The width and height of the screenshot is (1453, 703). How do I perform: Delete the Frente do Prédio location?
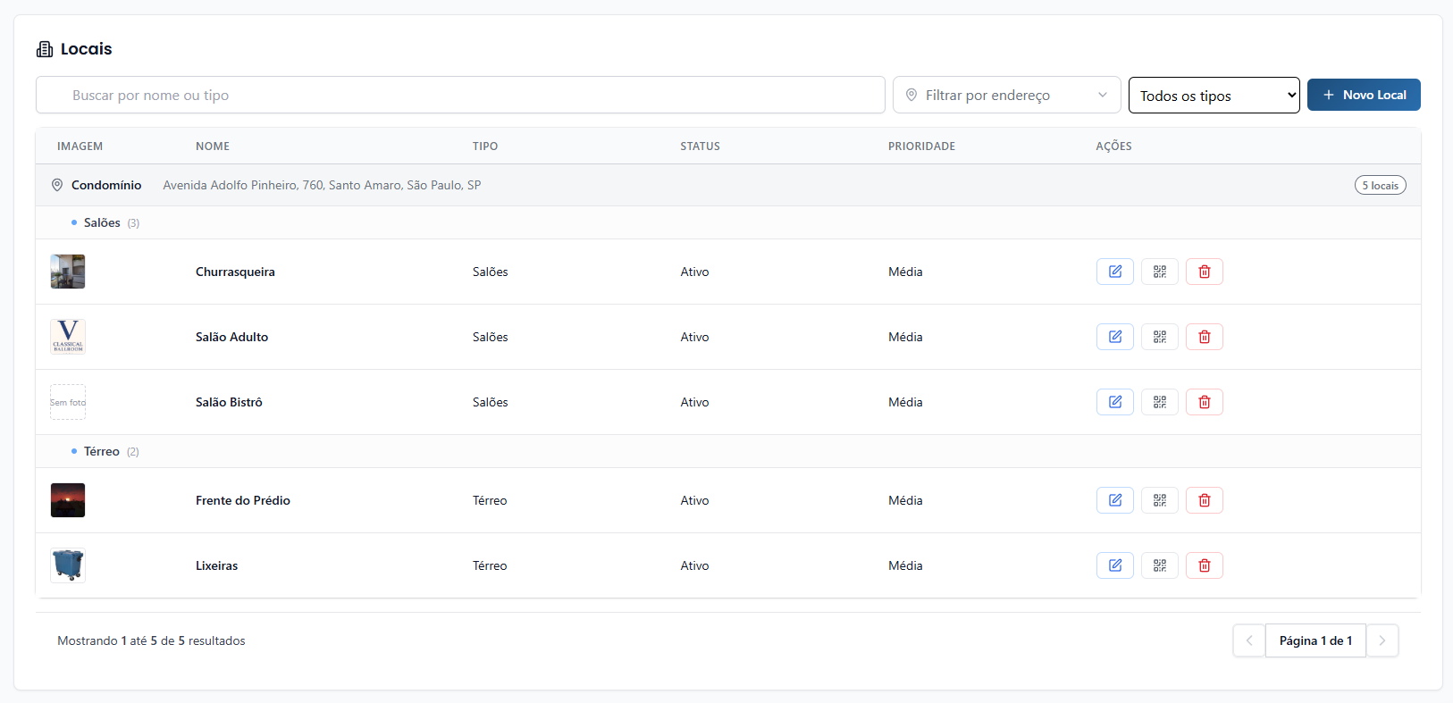coord(1204,500)
